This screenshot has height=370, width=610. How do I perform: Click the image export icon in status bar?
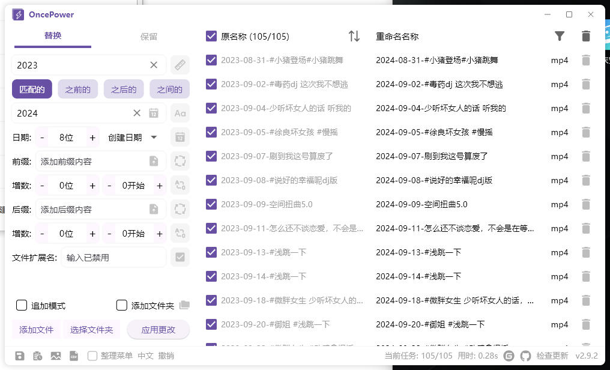pyautogui.click(x=55, y=356)
